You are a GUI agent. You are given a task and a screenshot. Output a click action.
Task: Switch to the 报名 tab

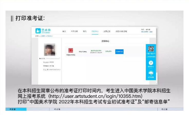[x=84, y=32]
